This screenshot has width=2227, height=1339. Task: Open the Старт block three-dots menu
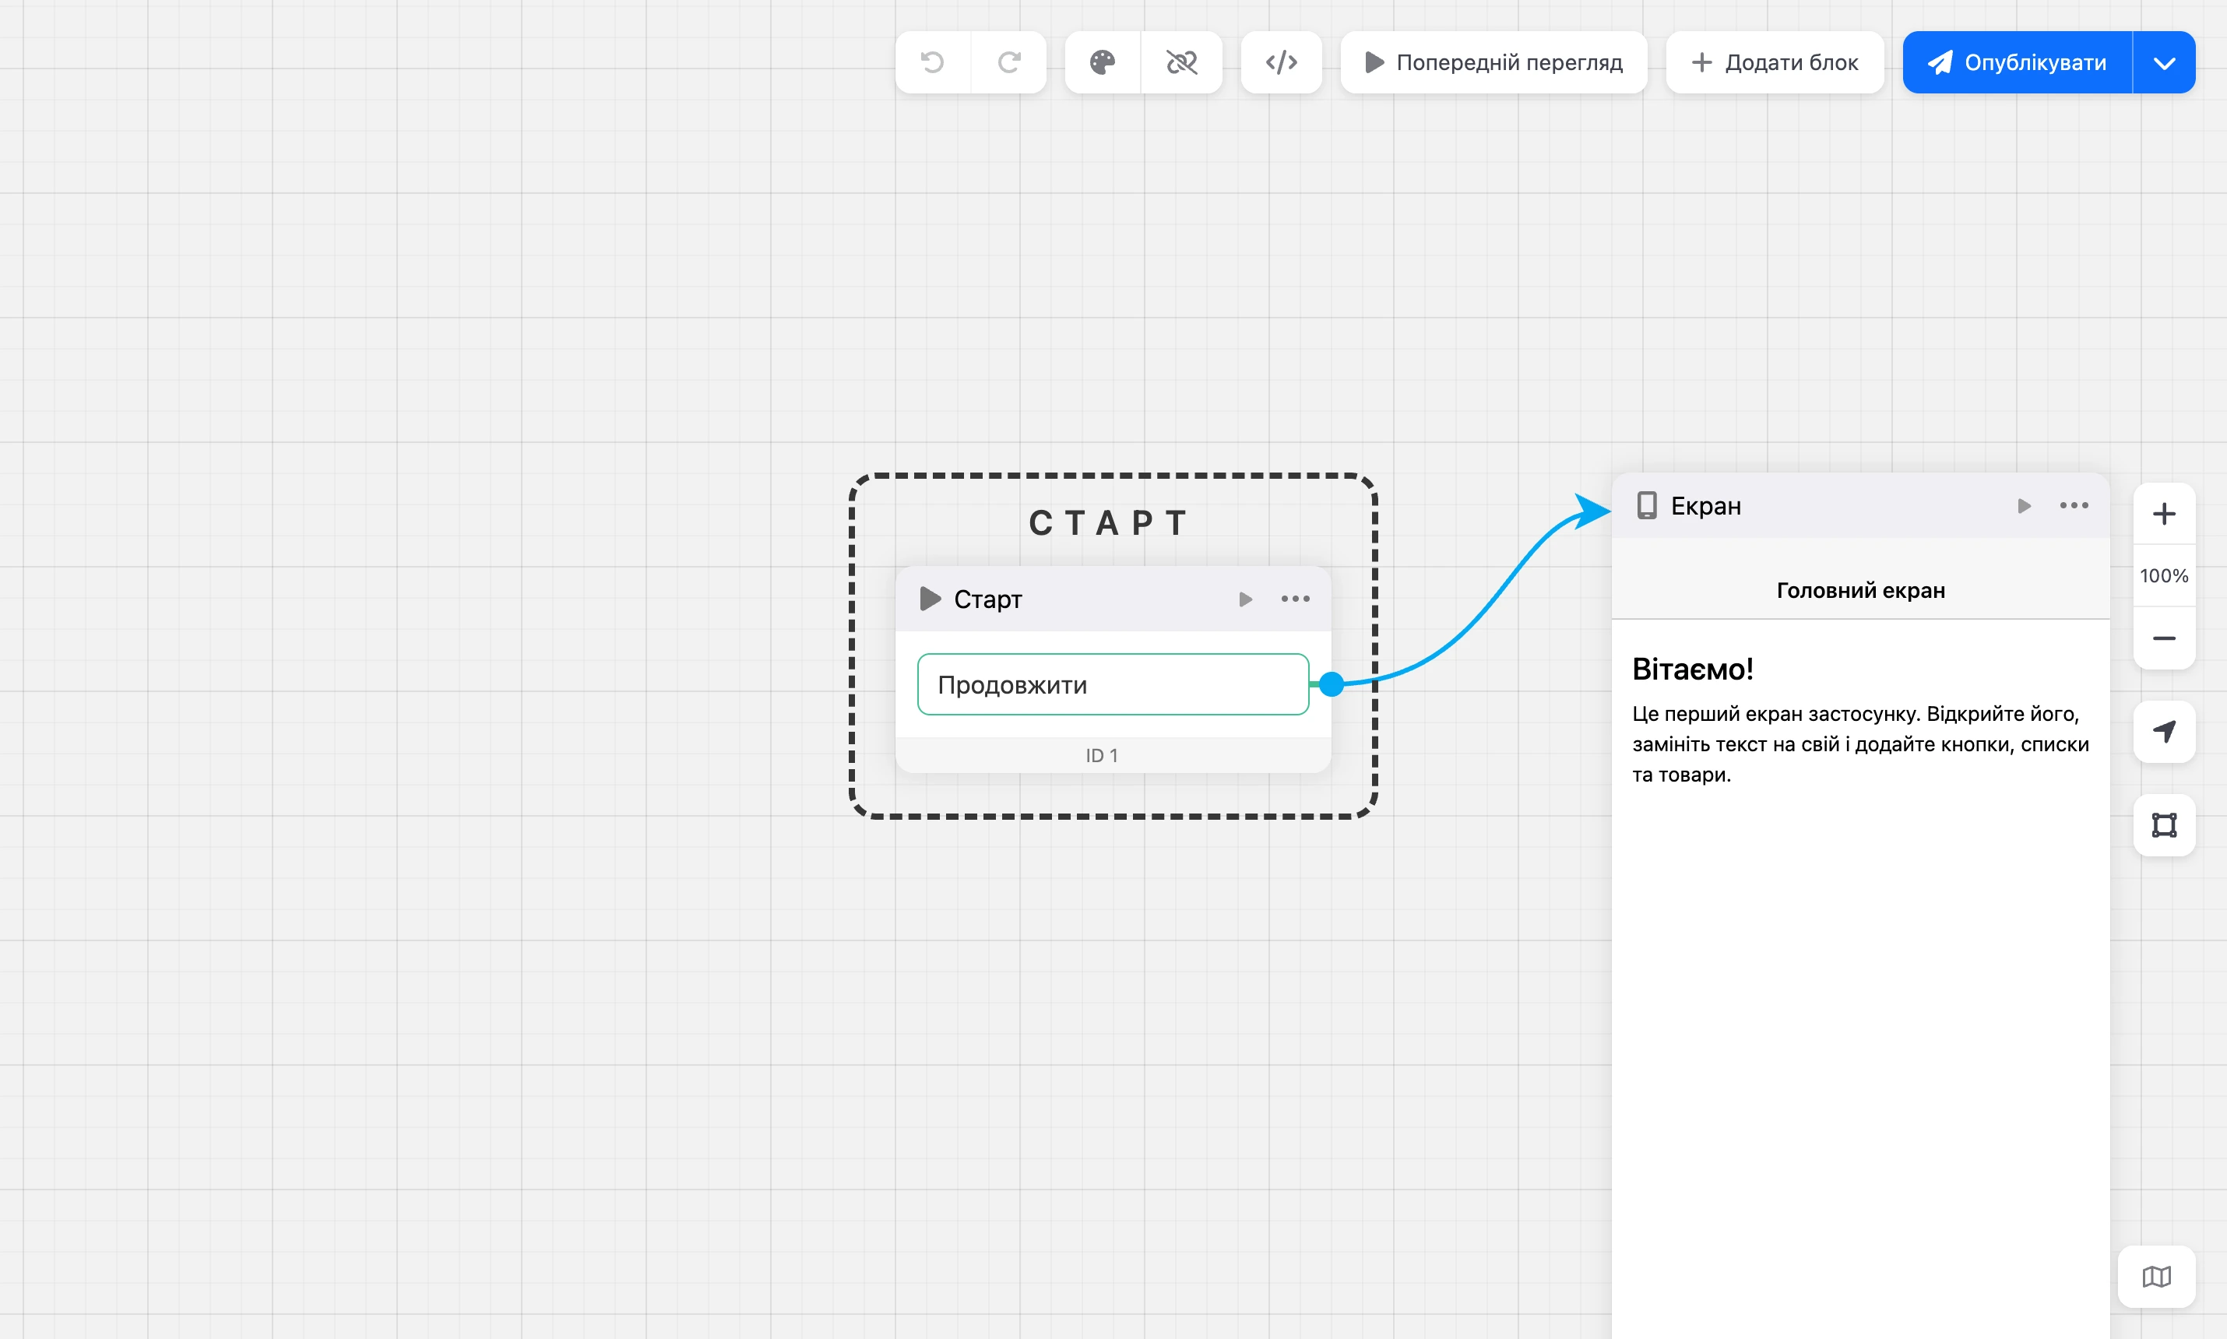coord(1295,599)
